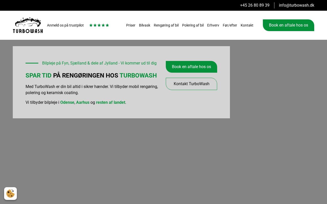Viewport: 327px width, 204px height.
Task: Open 'Anmeld os på trustpilot' link
Action: (x=65, y=25)
